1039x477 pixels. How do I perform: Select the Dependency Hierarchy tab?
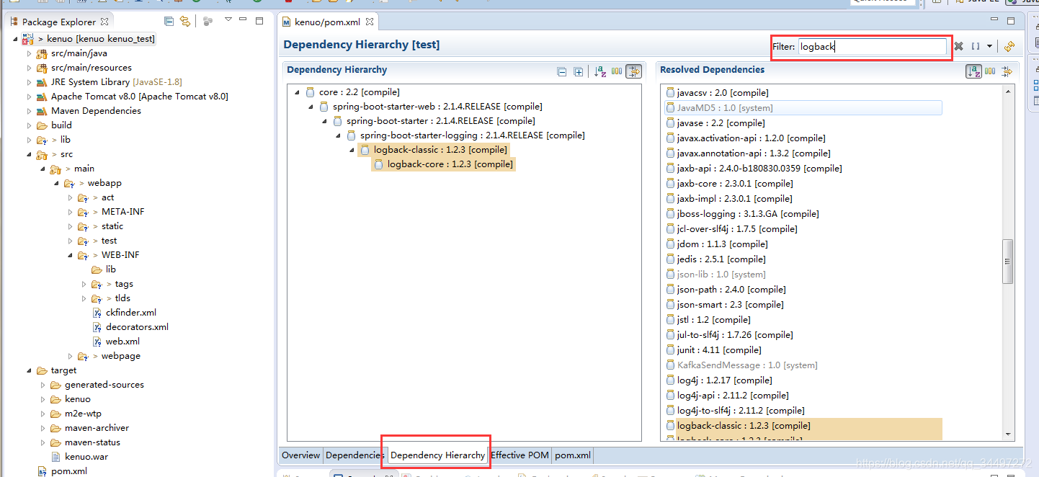coord(437,455)
